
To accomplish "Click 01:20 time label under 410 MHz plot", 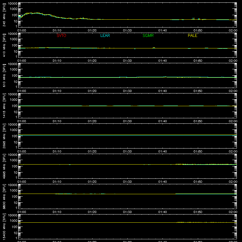I will [x=92, y=61].
